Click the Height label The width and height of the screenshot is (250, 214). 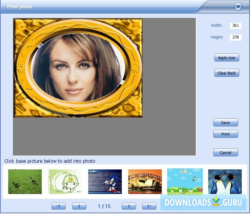(x=217, y=37)
